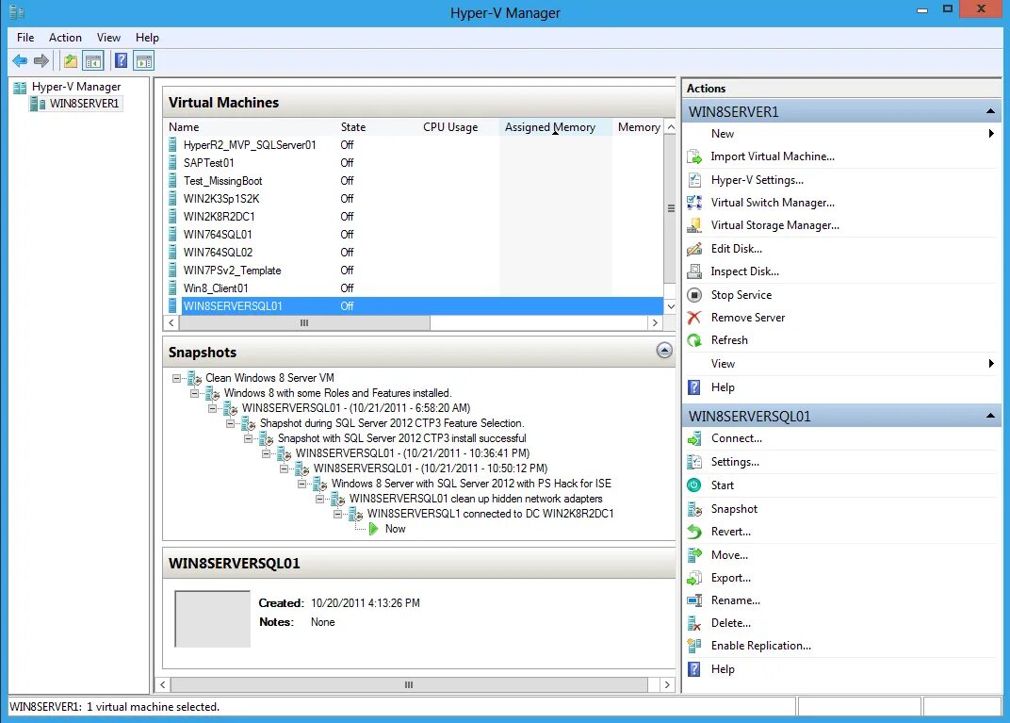
Task: Click the green Revert arrow icon
Action: tap(694, 532)
